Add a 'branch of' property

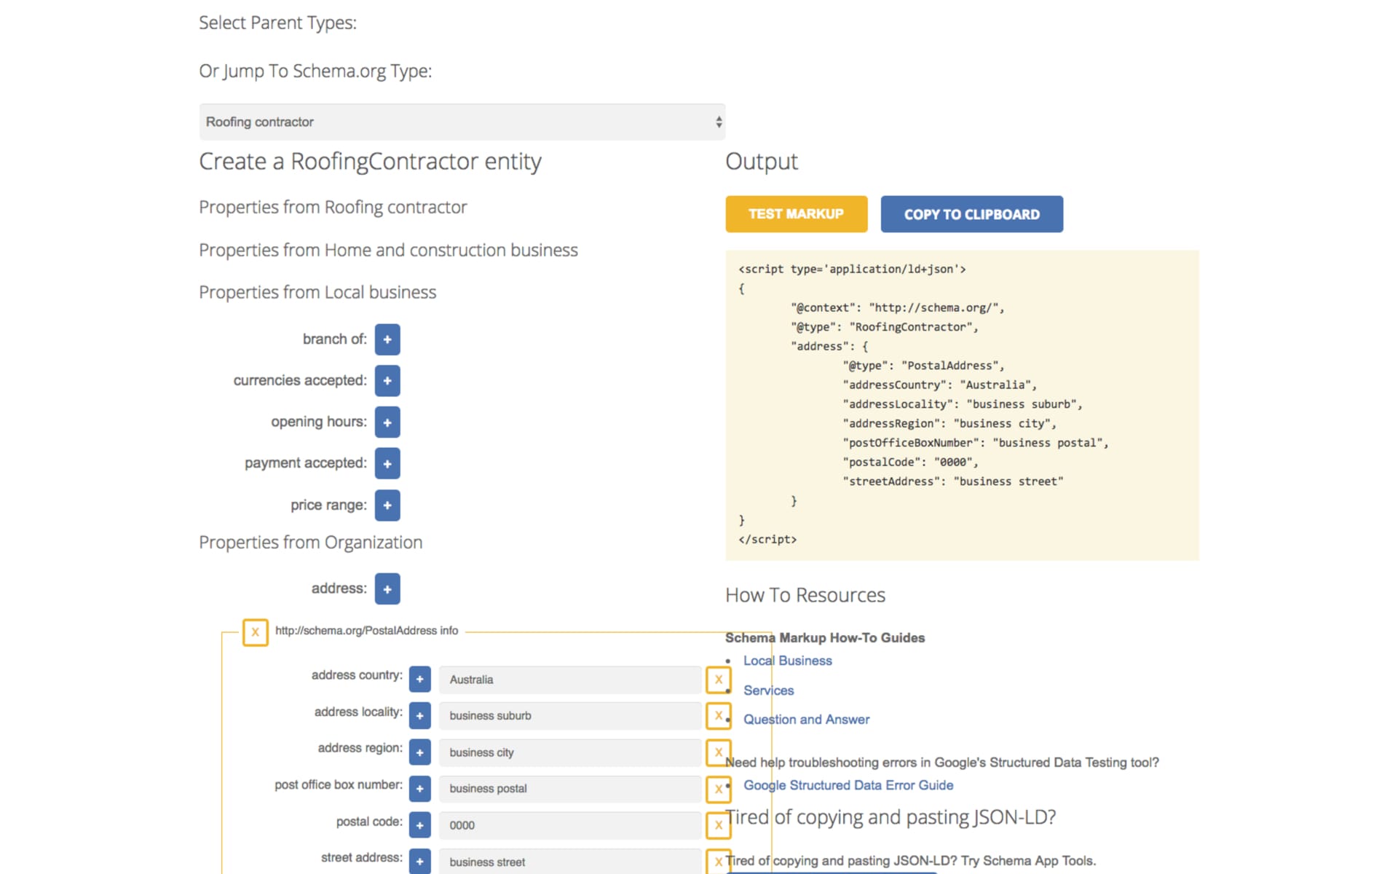click(x=387, y=339)
